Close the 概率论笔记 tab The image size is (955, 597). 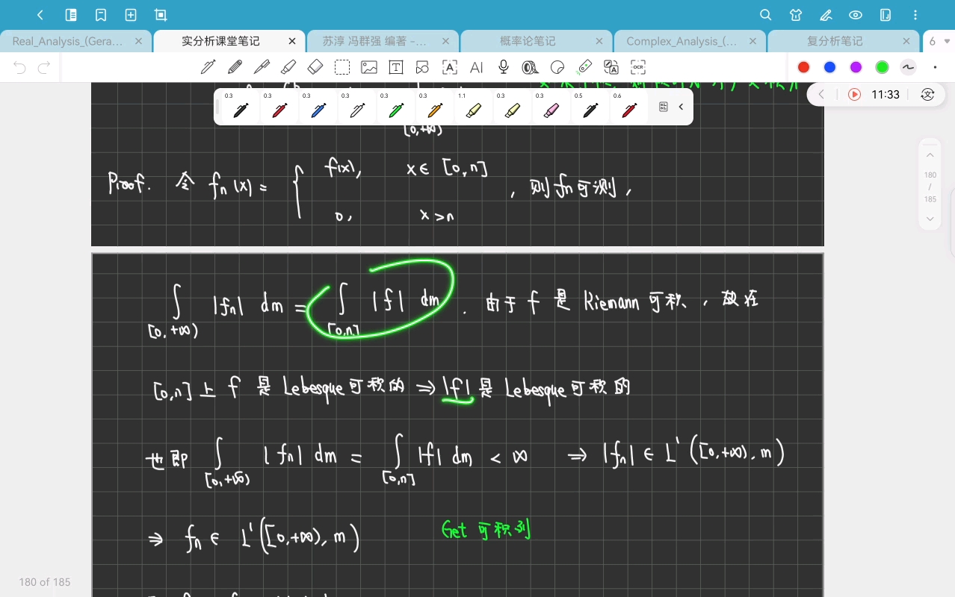tap(599, 41)
